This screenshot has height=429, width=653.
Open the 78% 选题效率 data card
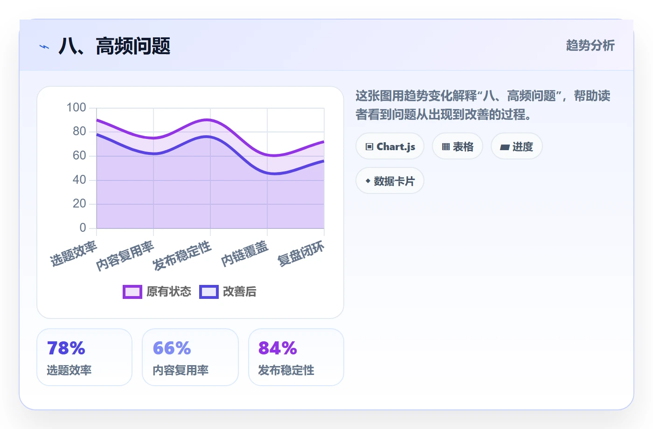[84, 357]
